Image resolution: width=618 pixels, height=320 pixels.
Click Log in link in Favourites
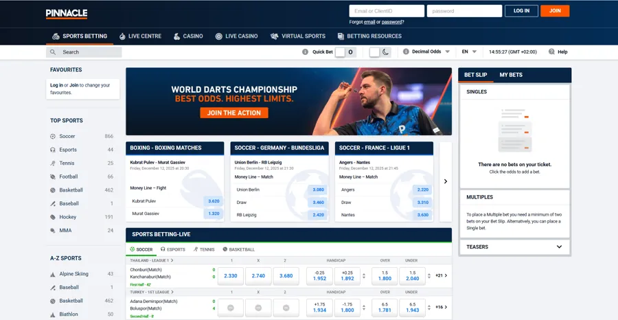(x=56, y=85)
